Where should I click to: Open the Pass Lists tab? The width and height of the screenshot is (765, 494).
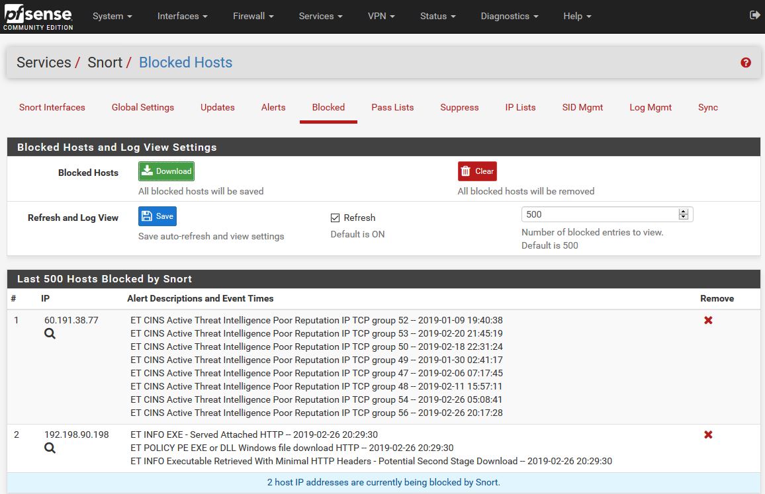(392, 107)
